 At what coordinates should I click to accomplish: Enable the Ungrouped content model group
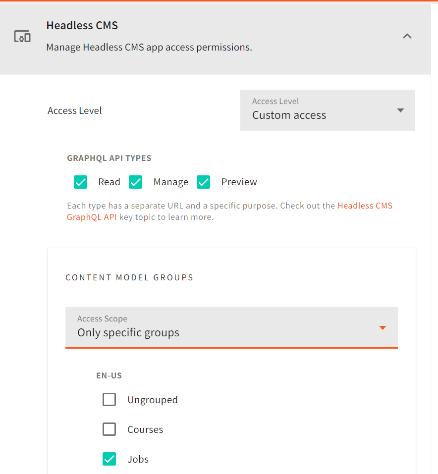click(x=109, y=399)
